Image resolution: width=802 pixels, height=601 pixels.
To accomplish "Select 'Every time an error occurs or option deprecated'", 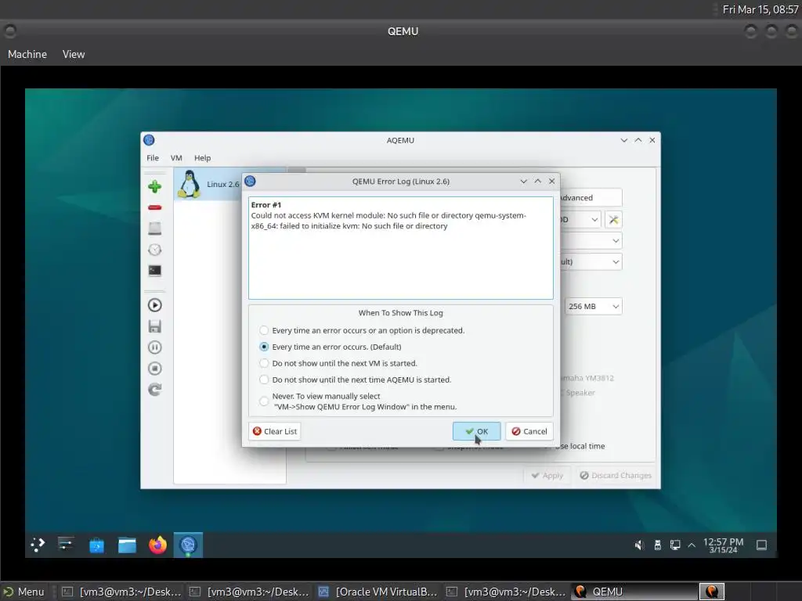I will click(x=264, y=331).
